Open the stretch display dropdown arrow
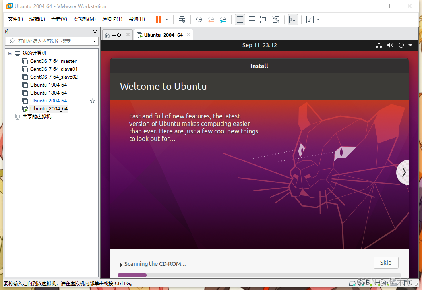422x290 pixels. pos(318,19)
